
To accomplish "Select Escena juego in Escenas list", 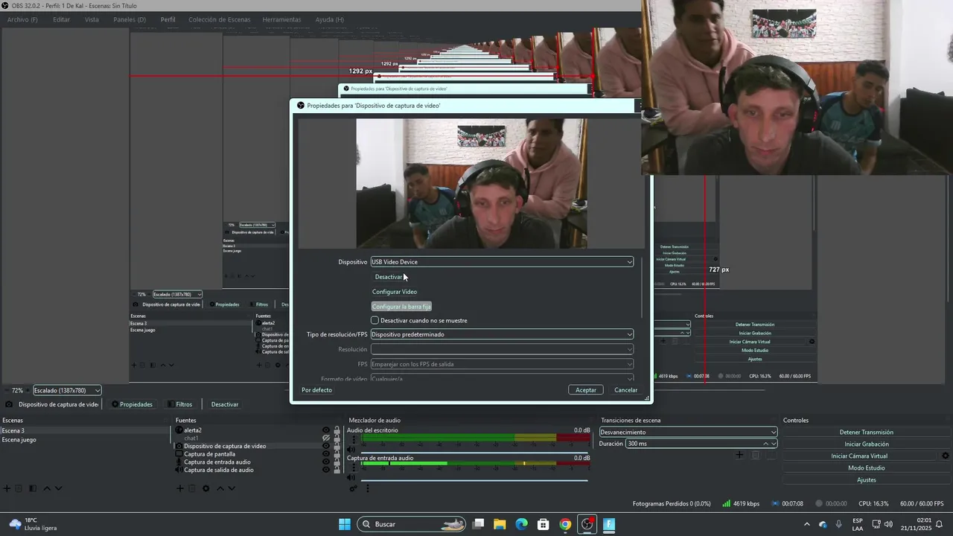I will tap(19, 439).
